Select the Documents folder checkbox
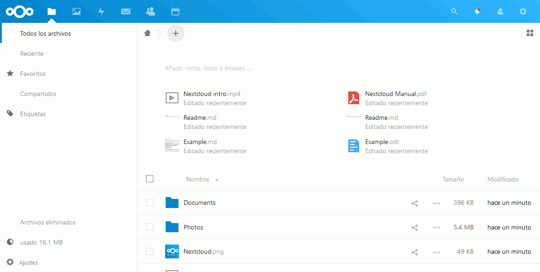 pos(150,203)
